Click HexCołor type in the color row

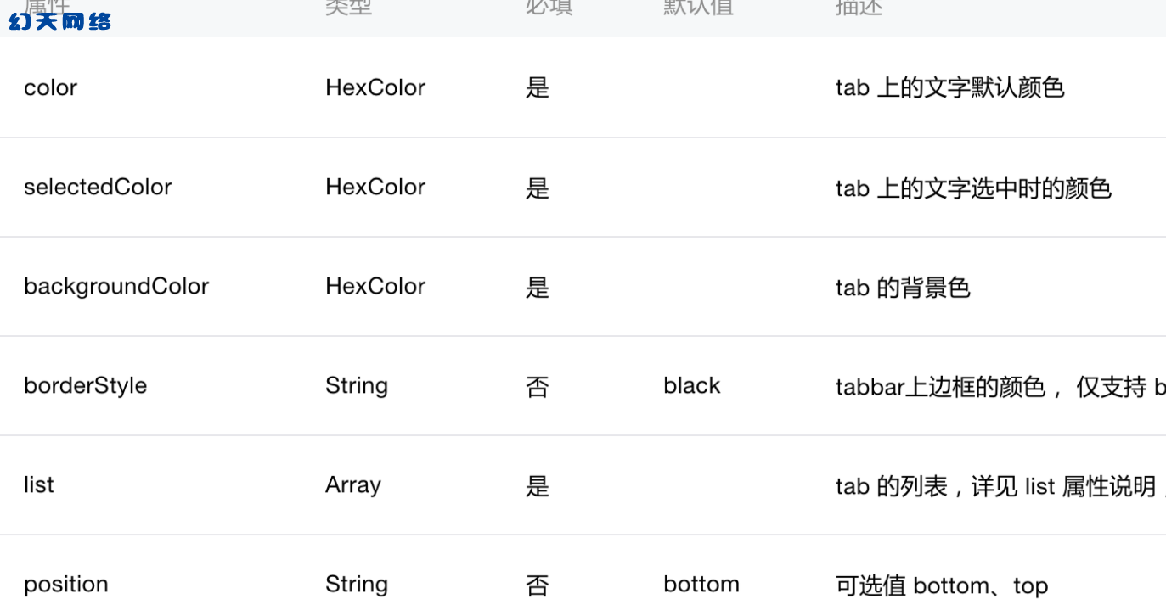pyautogui.click(x=375, y=87)
